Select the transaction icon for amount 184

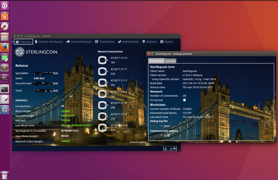coord(103,60)
